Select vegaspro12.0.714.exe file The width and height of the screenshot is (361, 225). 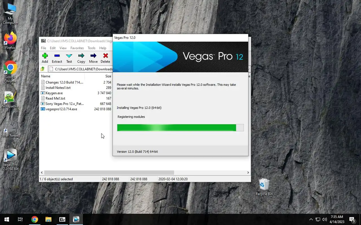tap(59, 109)
